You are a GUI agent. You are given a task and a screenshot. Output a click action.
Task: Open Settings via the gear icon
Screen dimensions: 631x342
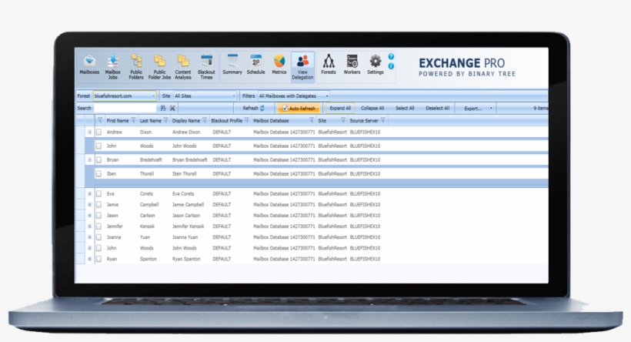pos(375,65)
